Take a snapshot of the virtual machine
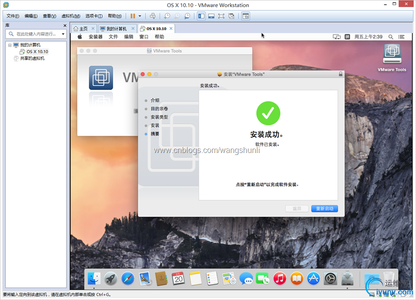 click(x=167, y=16)
